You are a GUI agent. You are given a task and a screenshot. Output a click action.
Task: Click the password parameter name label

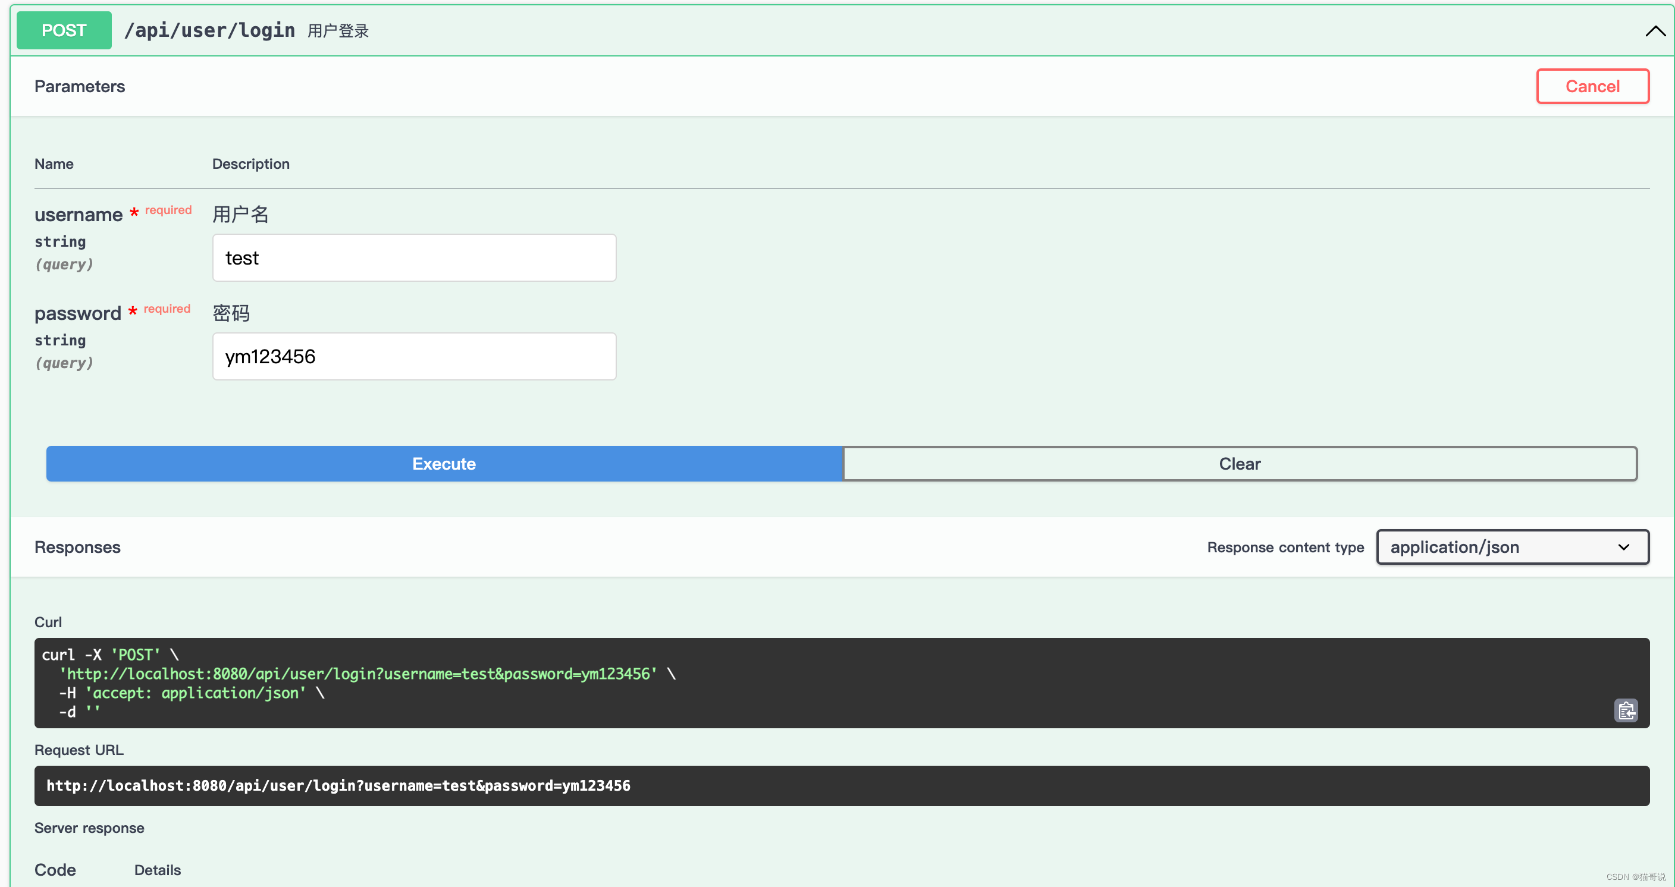pyautogui.click(x=77, y=314)
